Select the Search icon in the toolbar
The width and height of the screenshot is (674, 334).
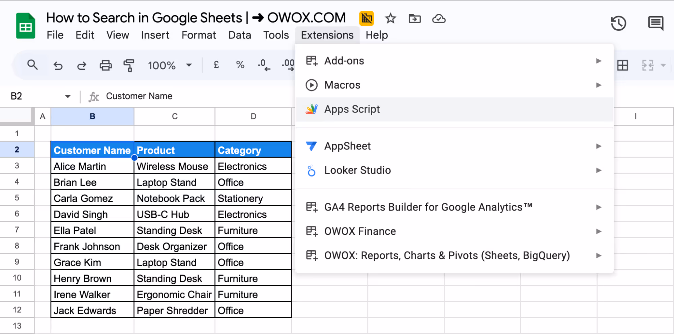32,65
